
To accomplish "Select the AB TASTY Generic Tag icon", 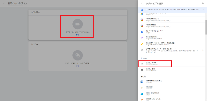I will pos(142,82).
